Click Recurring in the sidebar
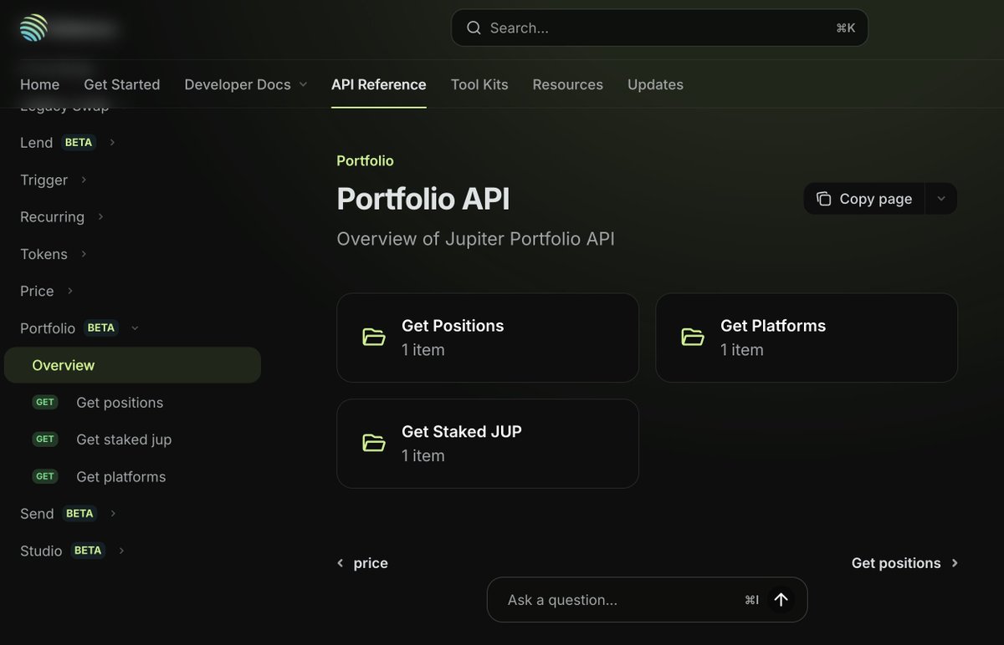 point(52,217)
